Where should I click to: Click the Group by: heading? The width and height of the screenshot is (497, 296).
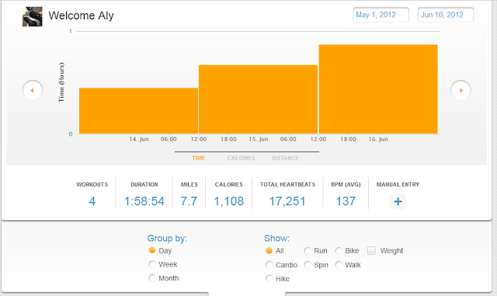(167, 238)
